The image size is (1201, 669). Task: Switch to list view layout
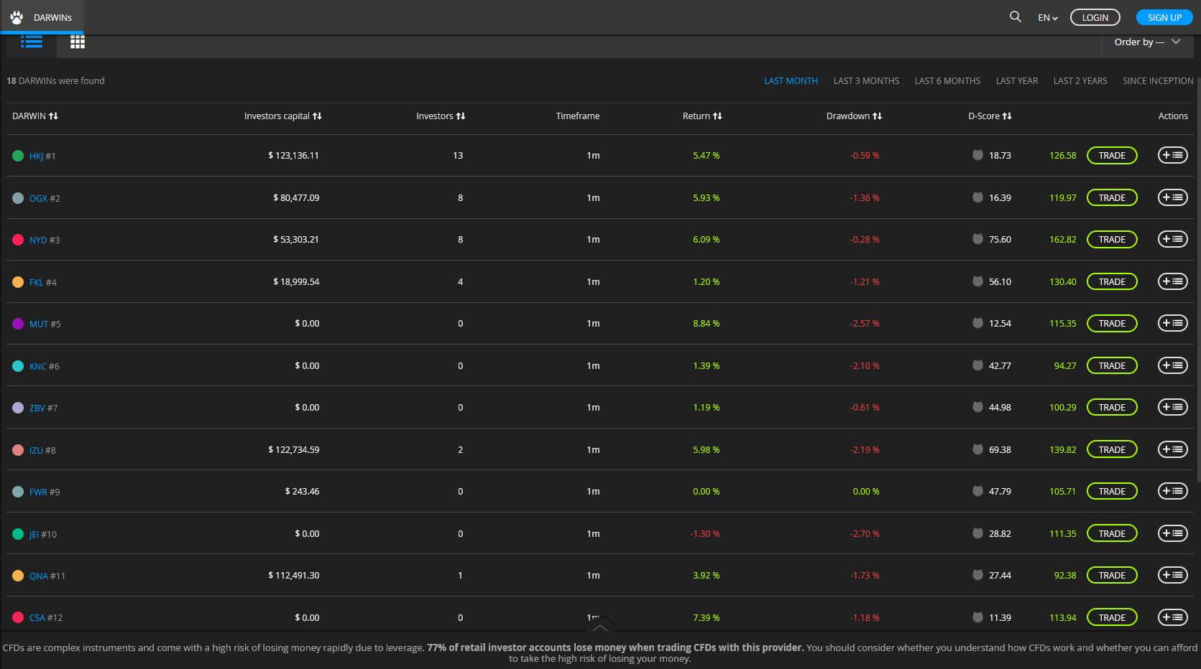(x=32, y=42)
